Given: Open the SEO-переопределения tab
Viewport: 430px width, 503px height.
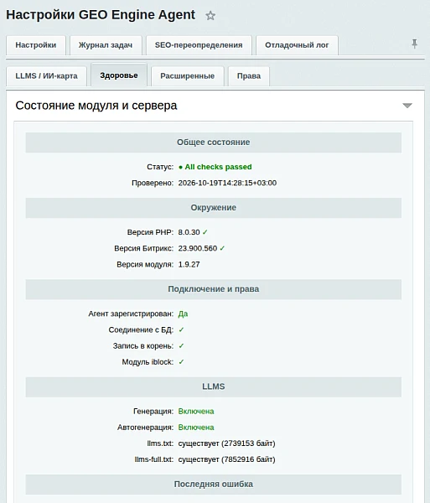Looking at the screenshot, I should click(199, 45).
